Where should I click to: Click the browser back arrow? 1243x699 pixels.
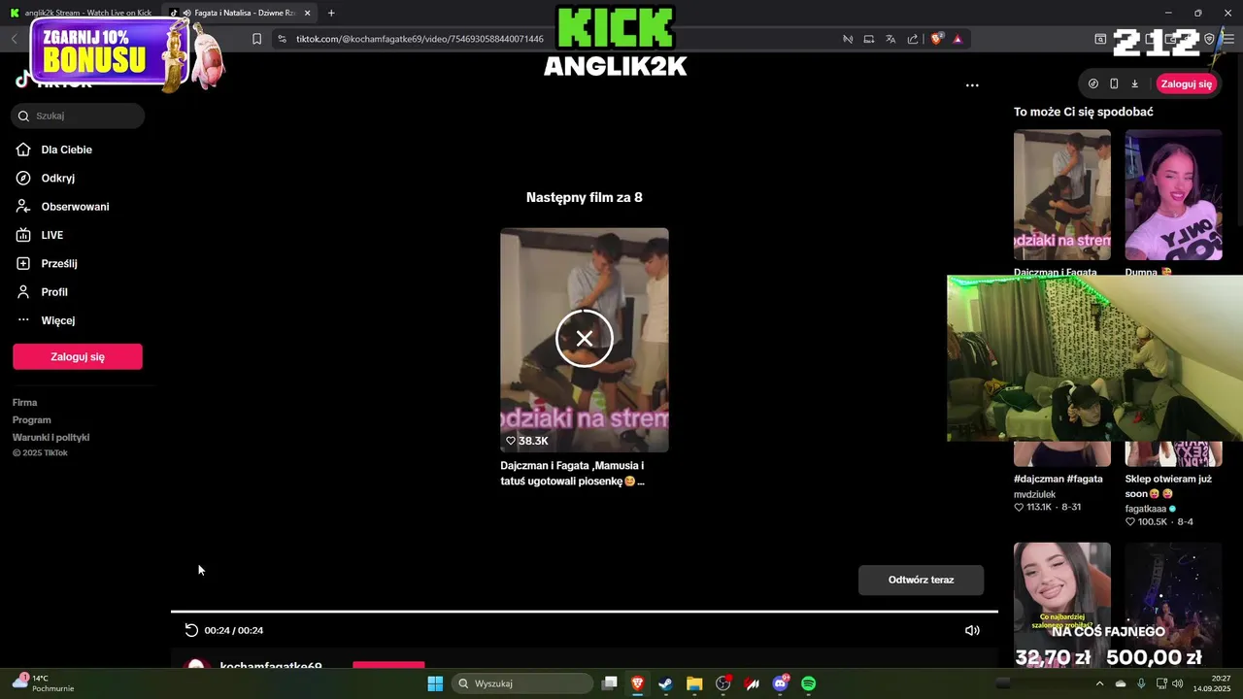15,39
